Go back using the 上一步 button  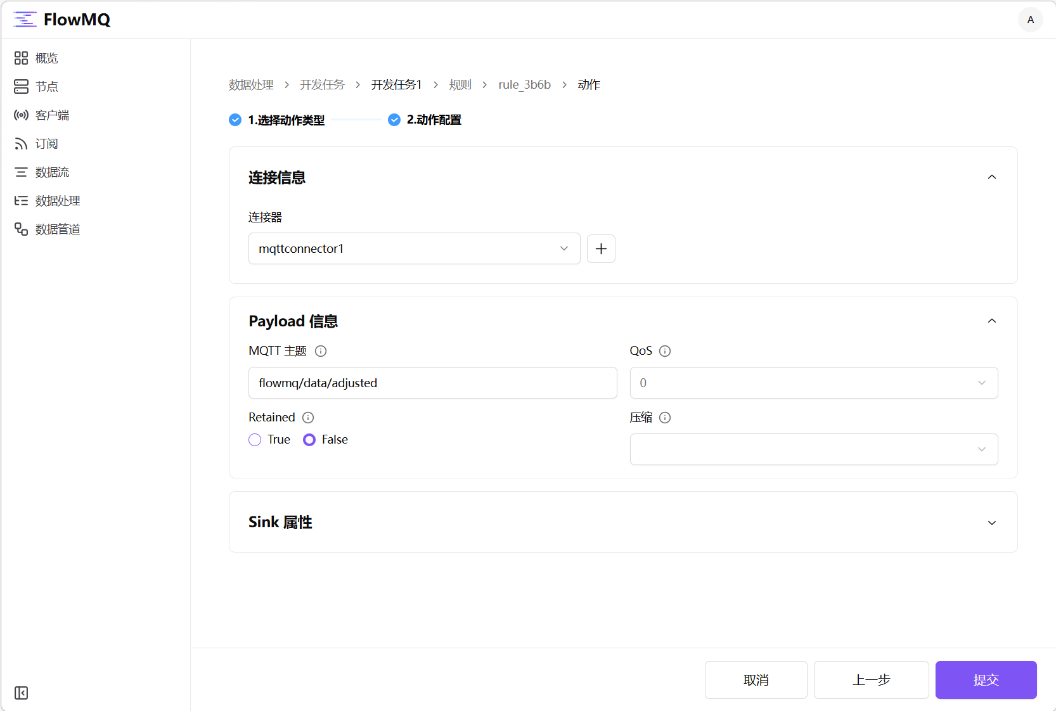pyautogui.click(x=871, y=680)
